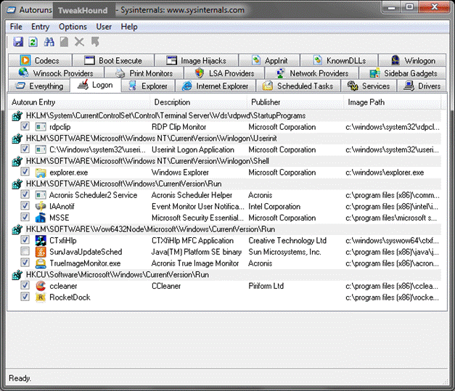Click the Refresh toolbar icon
This screenshot has height=391, width=455.
click(33, 42)
